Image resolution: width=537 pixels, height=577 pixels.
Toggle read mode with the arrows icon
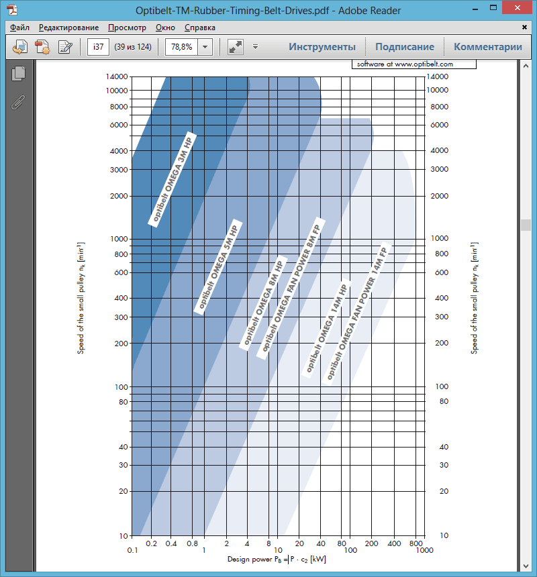click(x=235, y=47)
